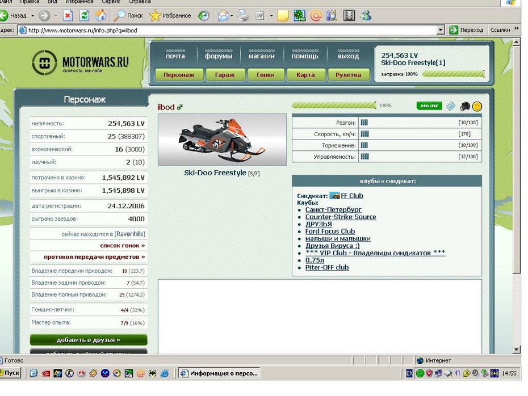
Task: Open the Карта tab
Action: click(306, 75)
